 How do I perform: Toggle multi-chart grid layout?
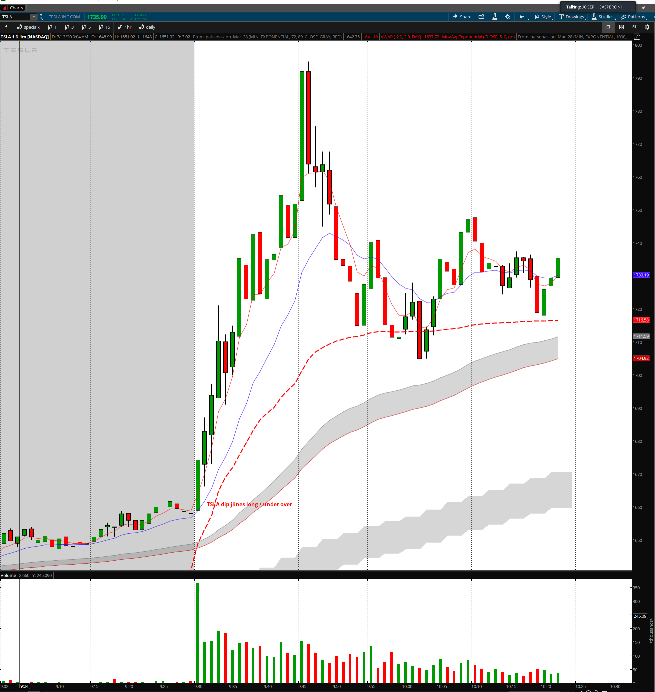tap(621, 27)
